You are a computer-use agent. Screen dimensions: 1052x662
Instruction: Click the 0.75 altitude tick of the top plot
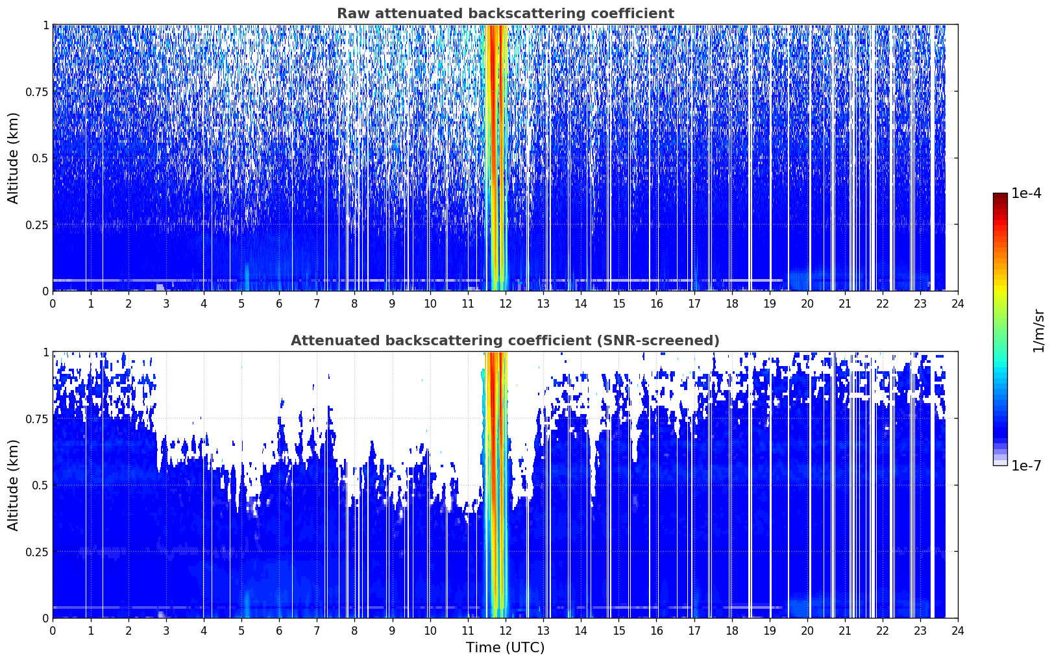pos(37,92)
